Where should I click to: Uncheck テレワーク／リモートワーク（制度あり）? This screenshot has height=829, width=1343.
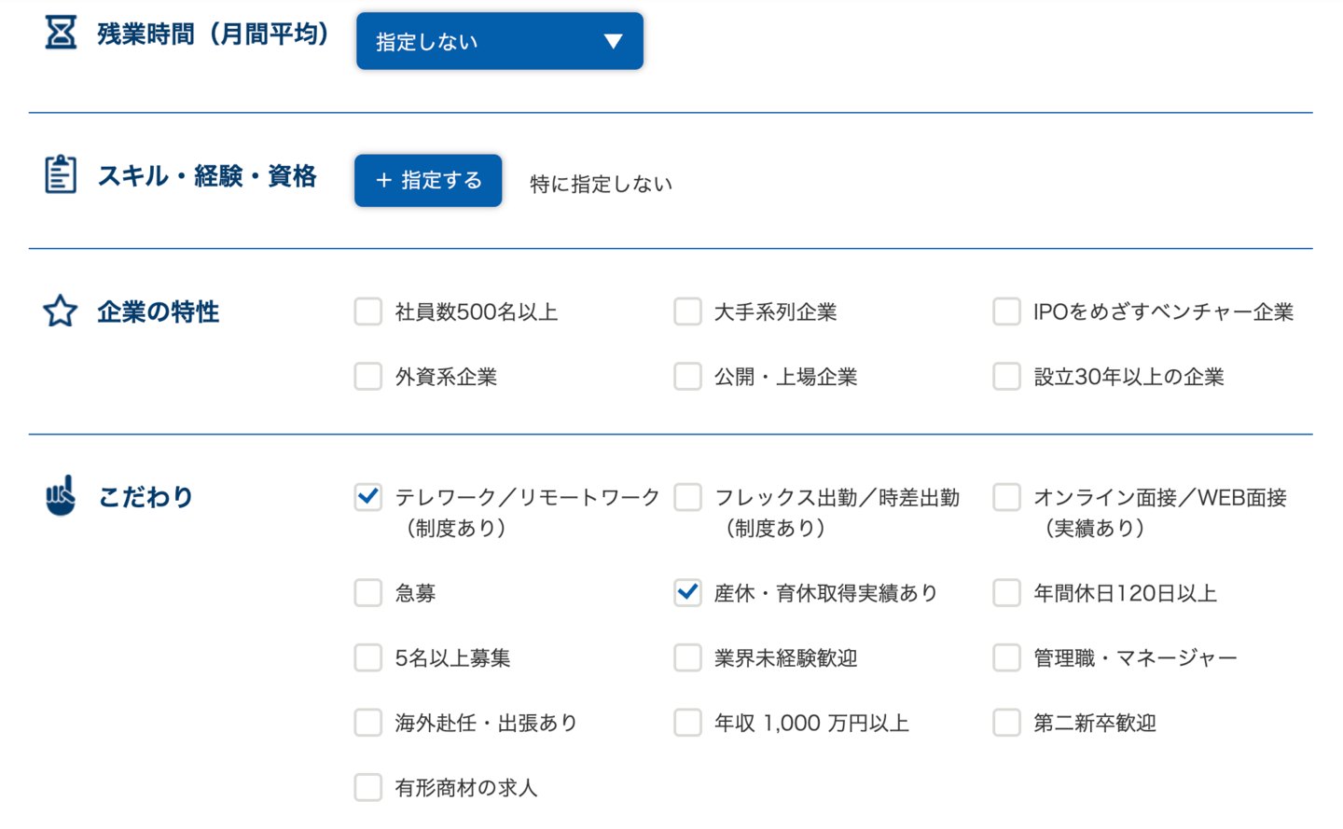click(x=367, y=497)
